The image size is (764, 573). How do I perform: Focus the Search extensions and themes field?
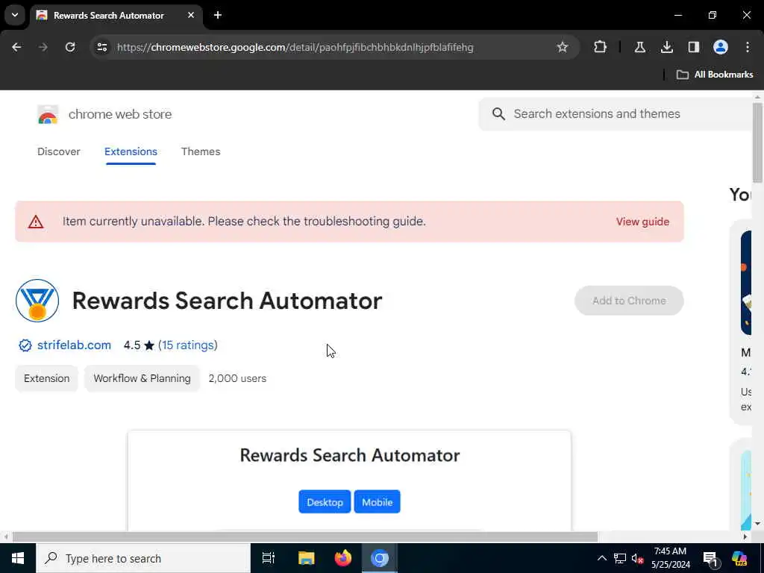(616, 114)
